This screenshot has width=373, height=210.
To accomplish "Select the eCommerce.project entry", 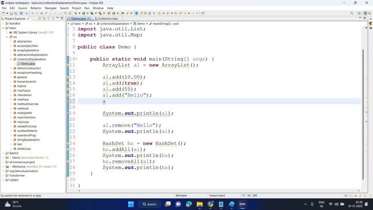I will tap(22, 162).
